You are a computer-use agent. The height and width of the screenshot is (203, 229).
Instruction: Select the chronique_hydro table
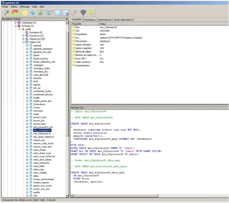(x=41, y=68)
